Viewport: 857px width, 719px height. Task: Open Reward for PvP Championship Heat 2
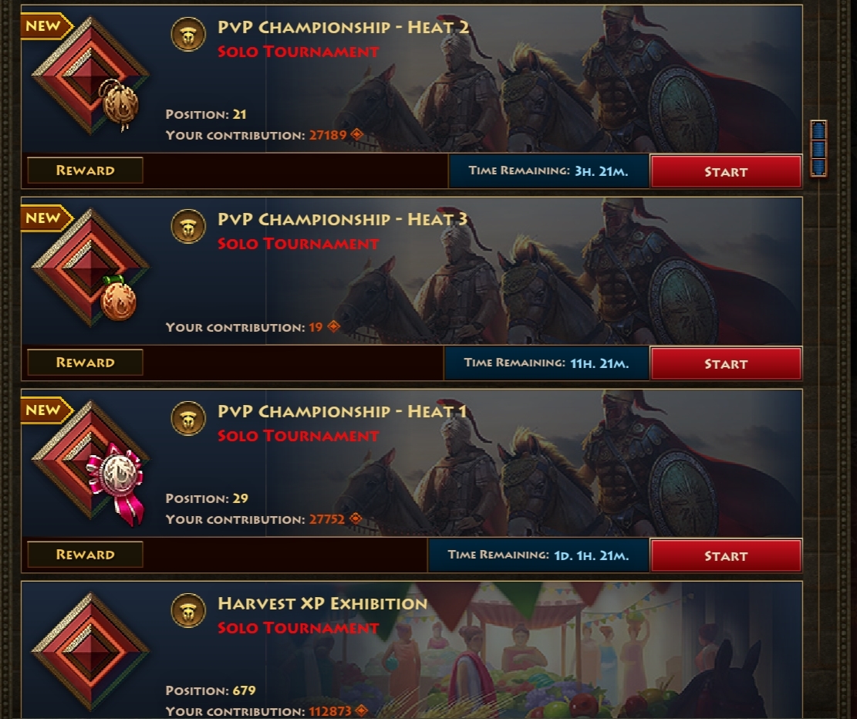[x=86, y=170]
